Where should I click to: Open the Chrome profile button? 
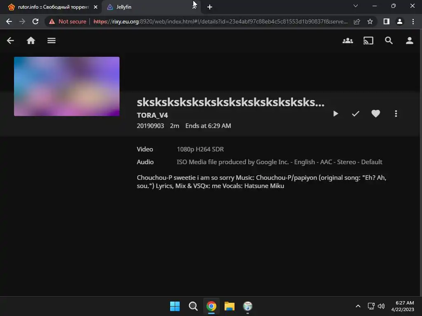coord(400,21)
